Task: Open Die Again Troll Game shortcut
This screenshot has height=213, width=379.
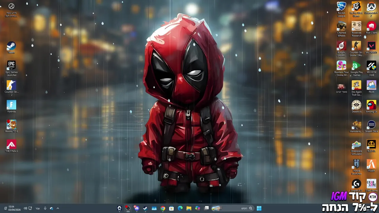Action: coord(356,88)
